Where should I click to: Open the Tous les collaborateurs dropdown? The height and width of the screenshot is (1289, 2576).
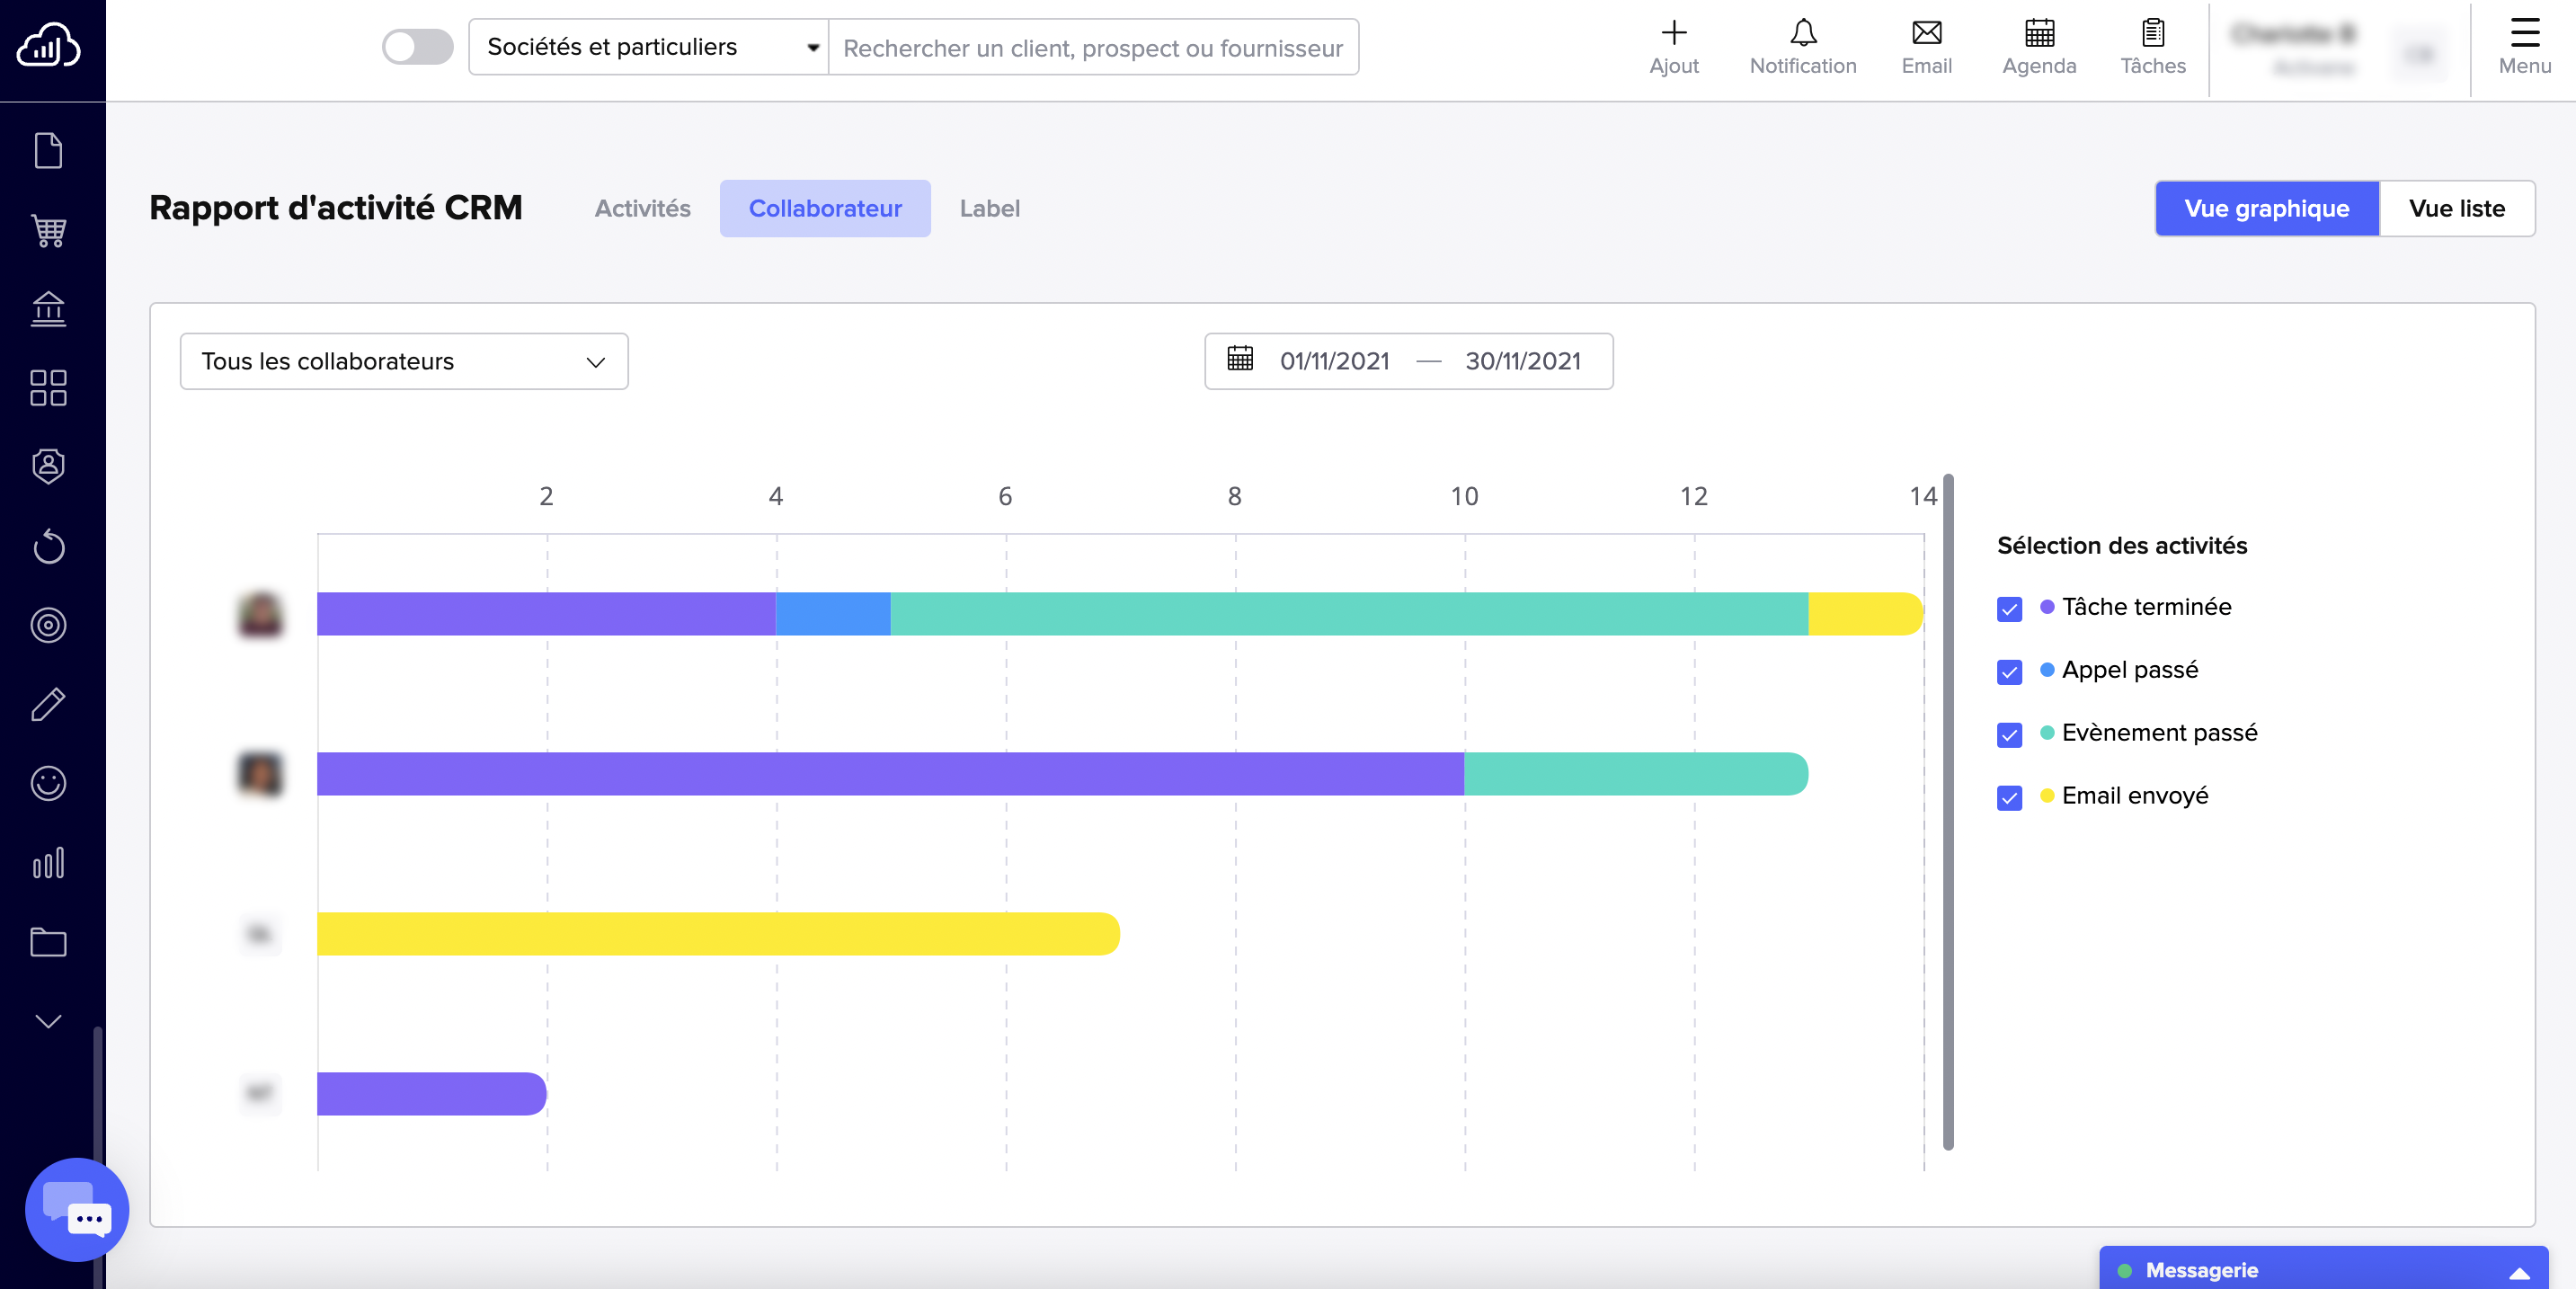tap(403, 361)
